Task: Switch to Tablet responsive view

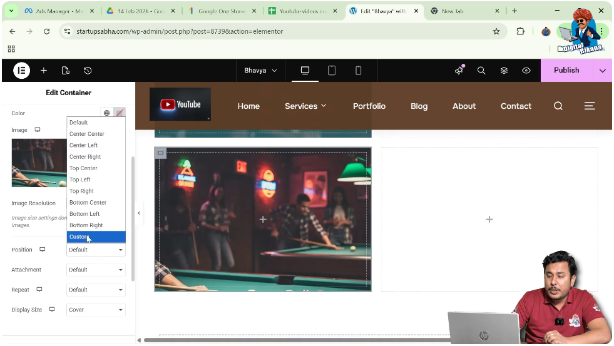Action: point(332,71)
